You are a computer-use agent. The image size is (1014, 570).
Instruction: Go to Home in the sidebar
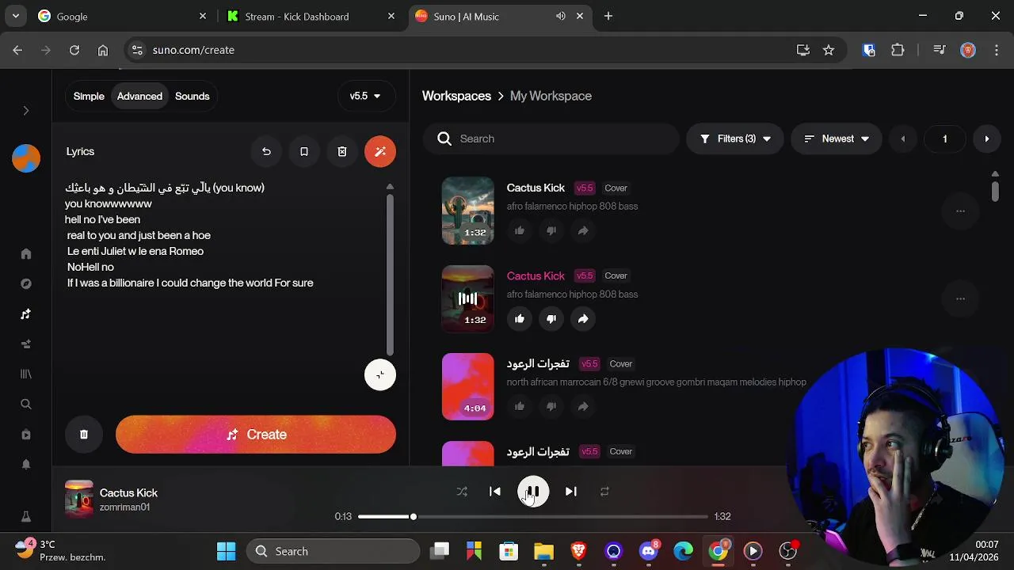[x=26, y=254]
